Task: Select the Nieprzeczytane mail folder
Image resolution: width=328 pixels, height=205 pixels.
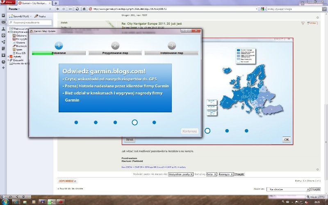Action: click(x=19, y=28)
